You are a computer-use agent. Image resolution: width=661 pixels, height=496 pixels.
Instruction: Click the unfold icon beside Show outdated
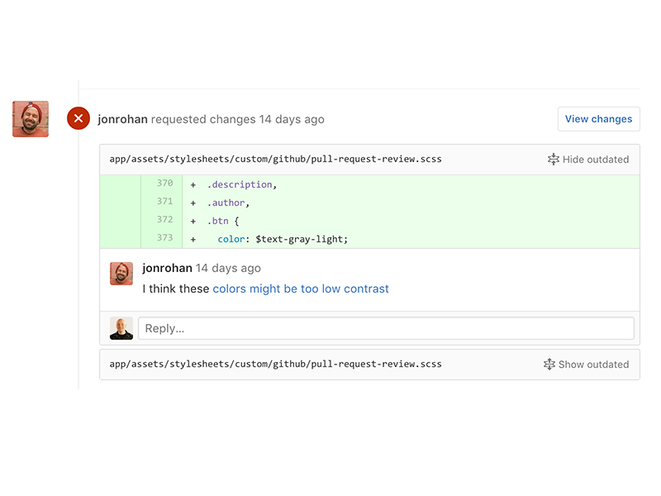pyautogui.click(x=549, y=365)
